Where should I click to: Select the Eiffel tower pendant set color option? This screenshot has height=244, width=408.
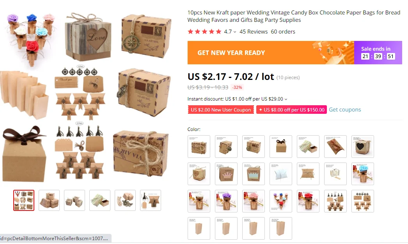(x=335, y=201)
